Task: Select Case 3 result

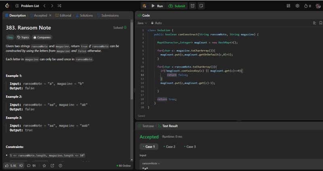Action: click(190, 147)
